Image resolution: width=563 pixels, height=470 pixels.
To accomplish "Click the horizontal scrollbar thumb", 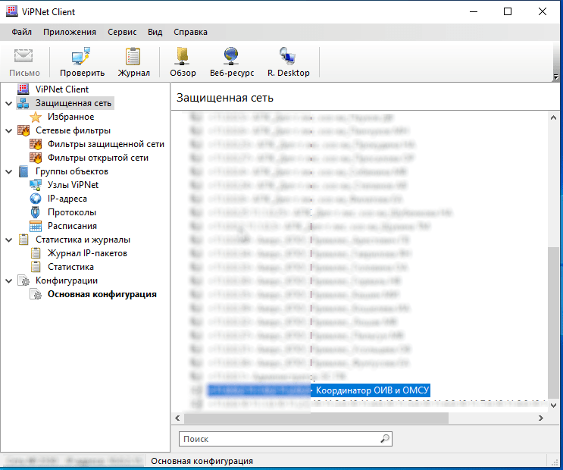I will (316, 418).
